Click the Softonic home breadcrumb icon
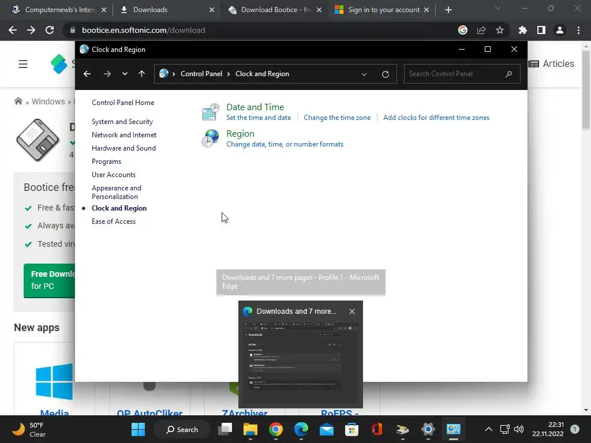The width and height of the screenshot is (591, 443). click(x=18, y=102)
